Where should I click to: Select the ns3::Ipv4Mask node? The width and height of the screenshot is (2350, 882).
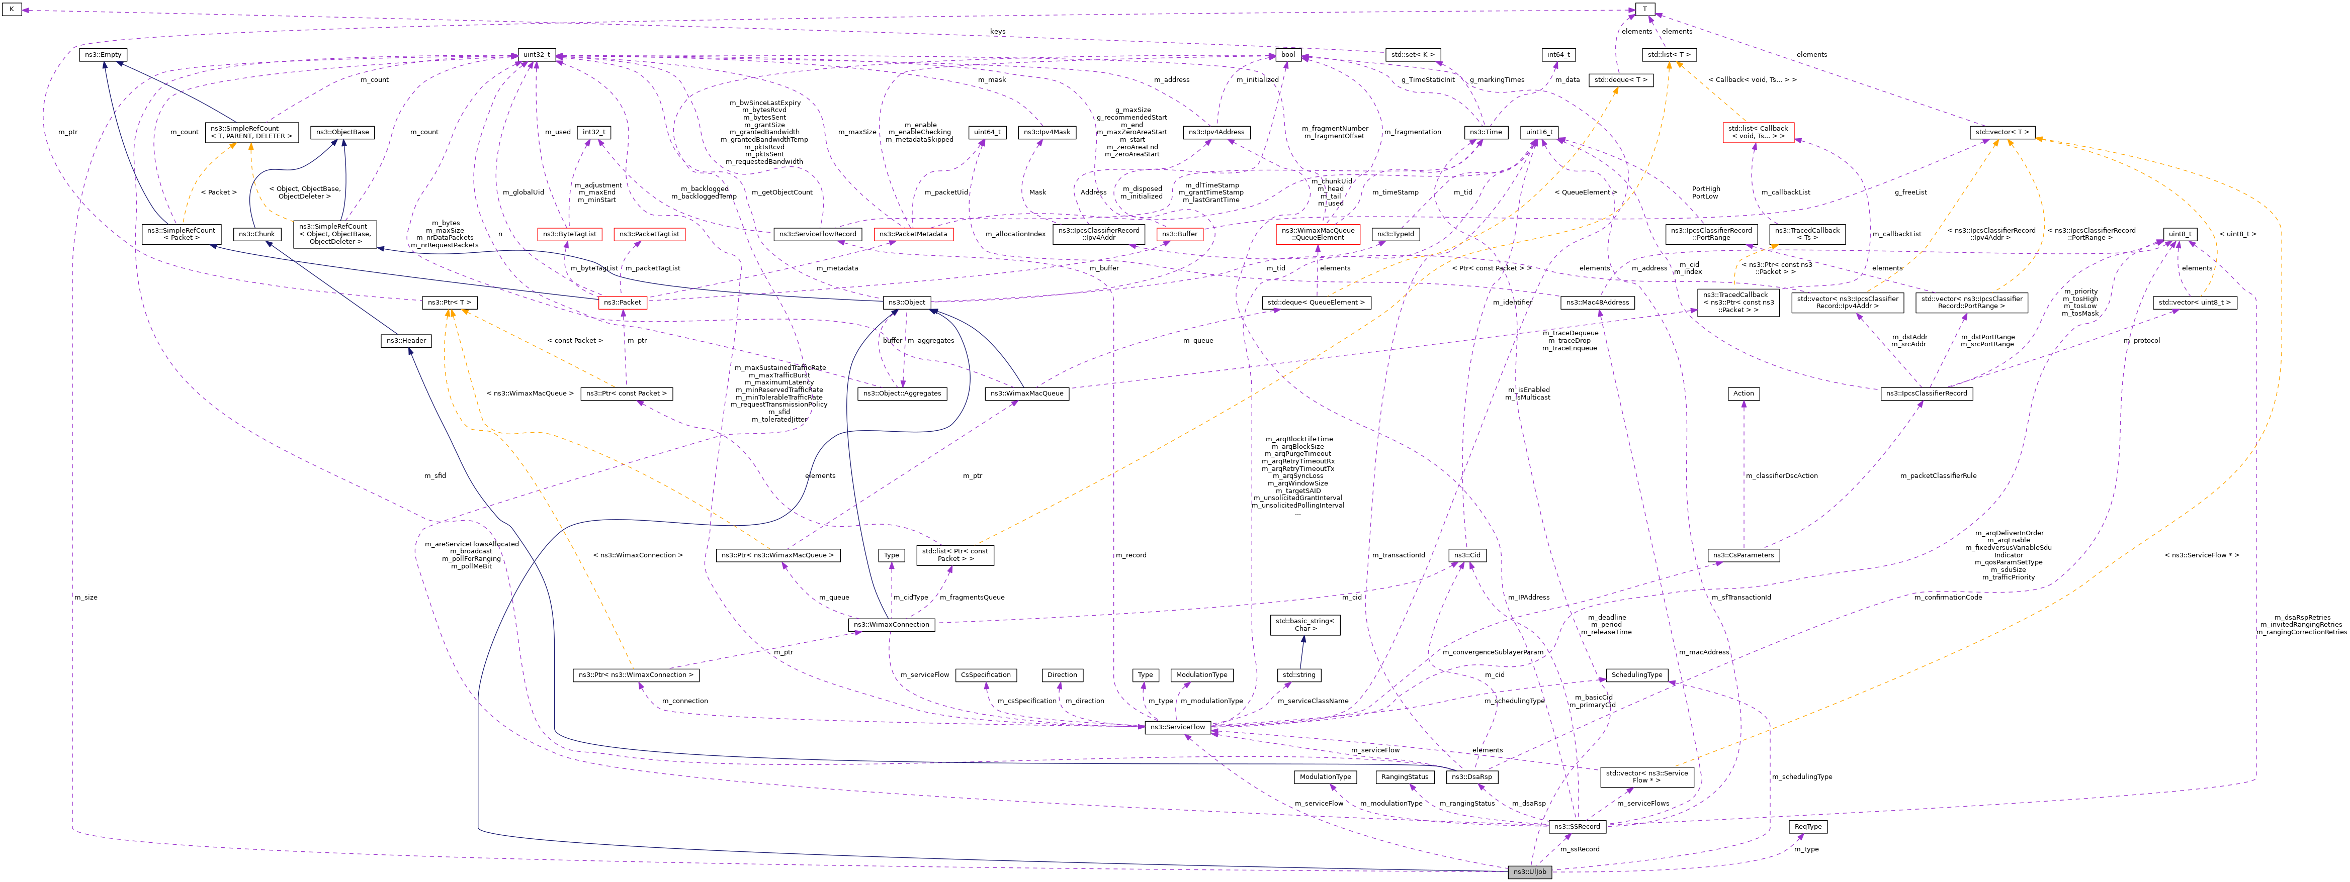1048,132
